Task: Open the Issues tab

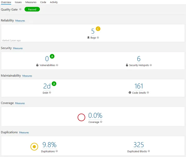Action: tap(18, 2)
